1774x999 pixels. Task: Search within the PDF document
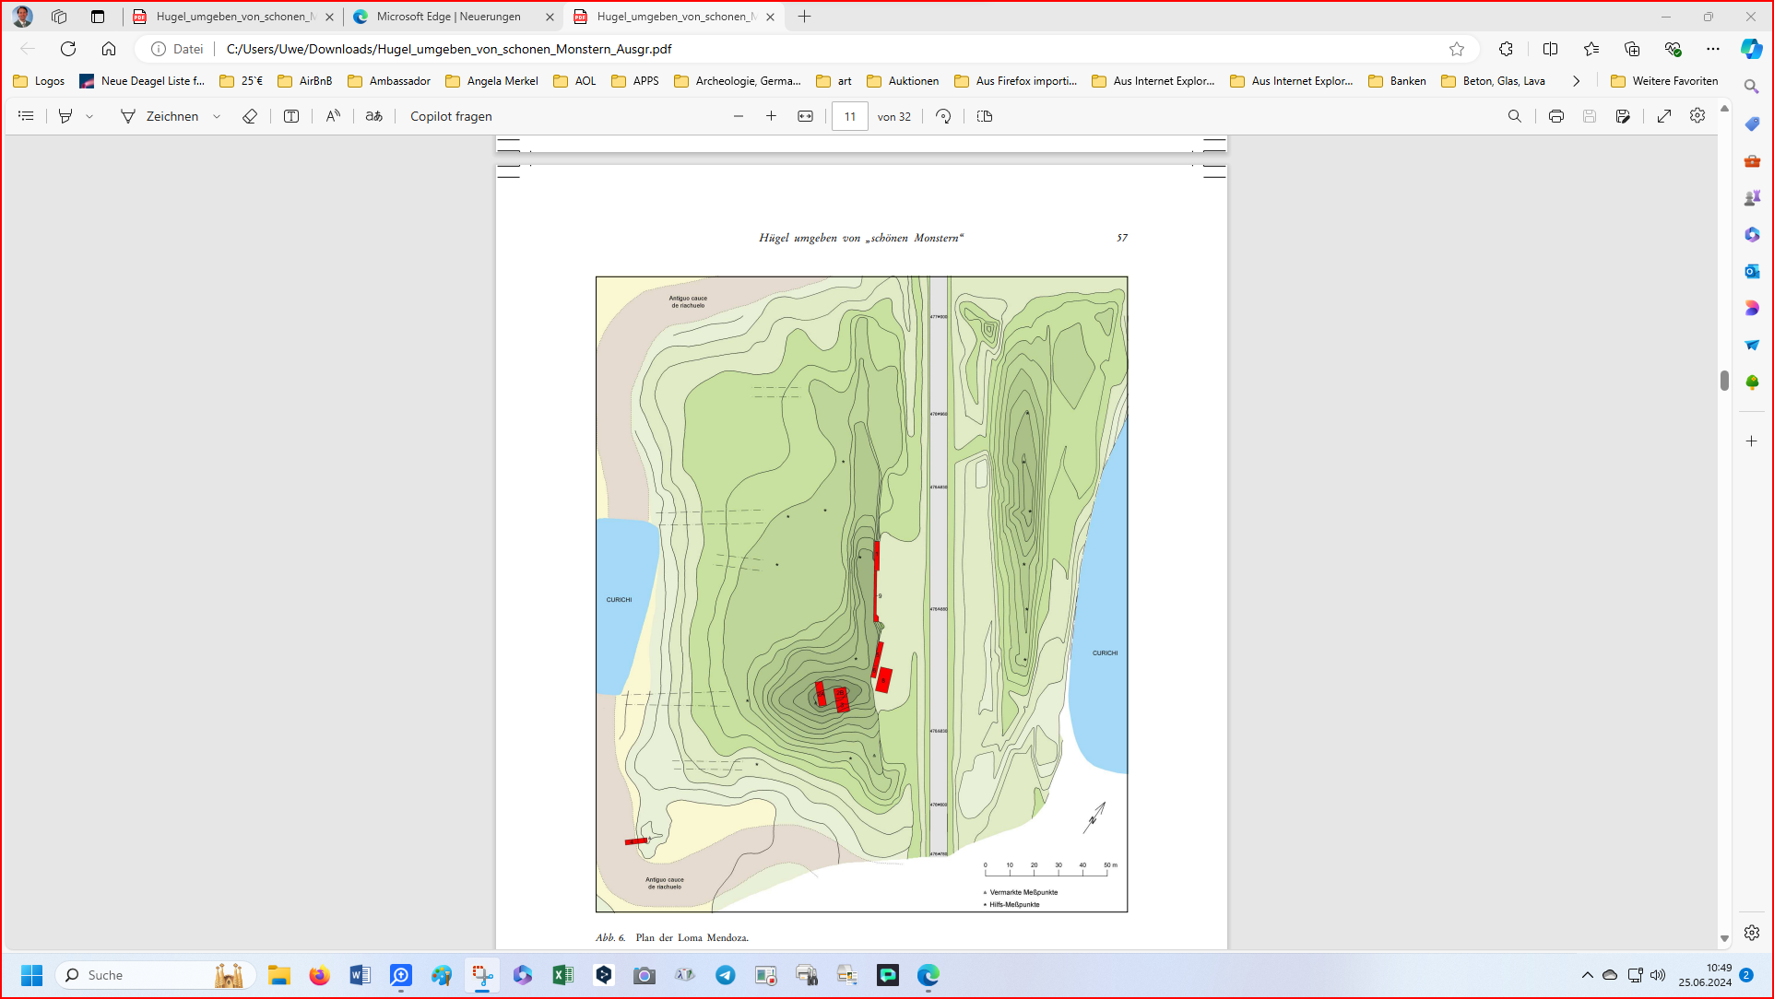tap(1515, 116)
